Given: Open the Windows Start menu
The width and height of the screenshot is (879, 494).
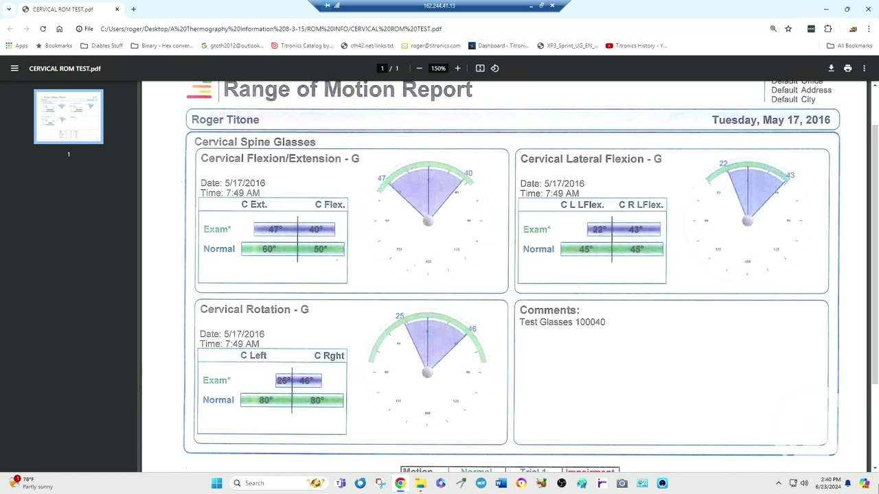Looking at the screenshot, I should tap(217, 483).
